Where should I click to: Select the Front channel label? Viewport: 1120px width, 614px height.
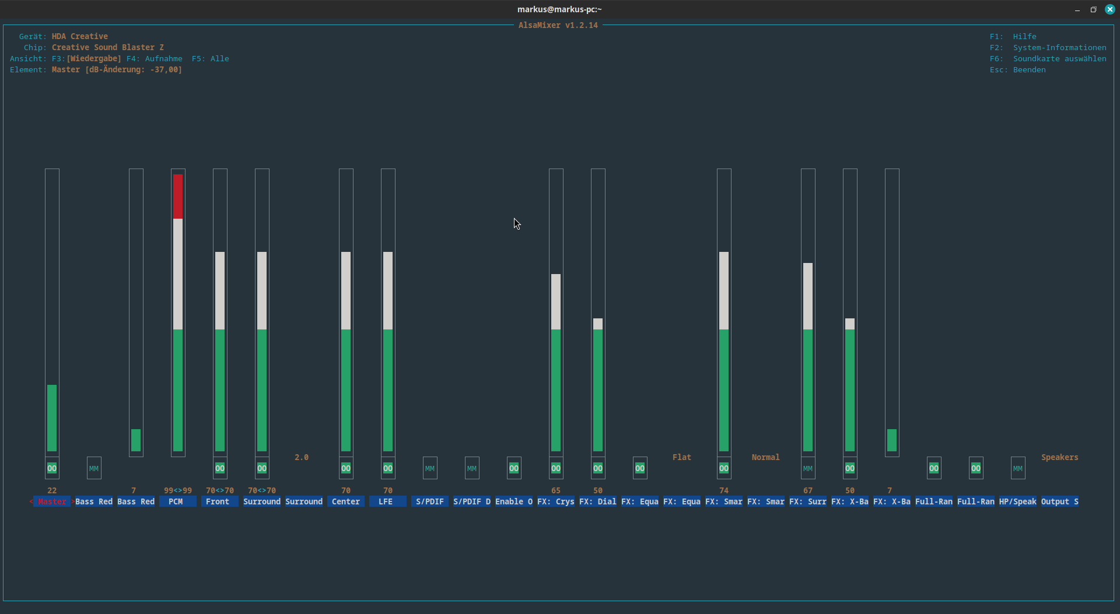pos(220,501)
